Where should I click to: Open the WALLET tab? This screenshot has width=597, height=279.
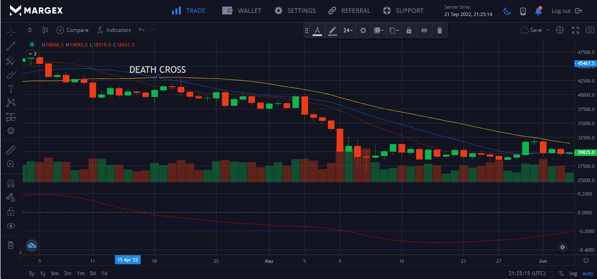coord(242,11)
